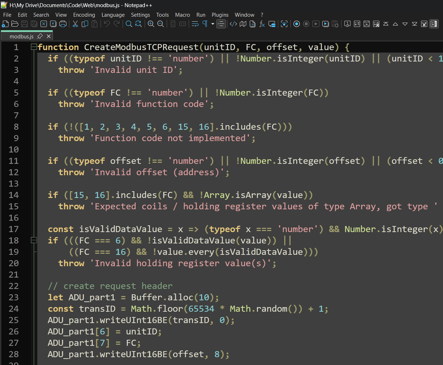The height and width of the screenshot is (365, 443).
Task: Click the Zoom In icon
Action: pos(151,24)
